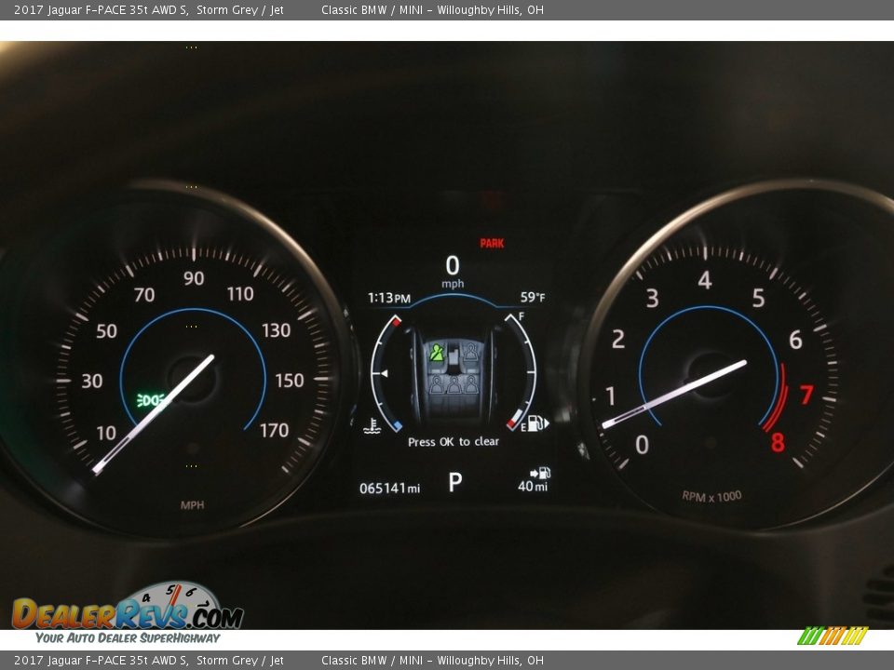Image resolution: width=894 pixels, height=670 pixels.
Task: Click the 110 mark on the speedometer
Action: 240,294
